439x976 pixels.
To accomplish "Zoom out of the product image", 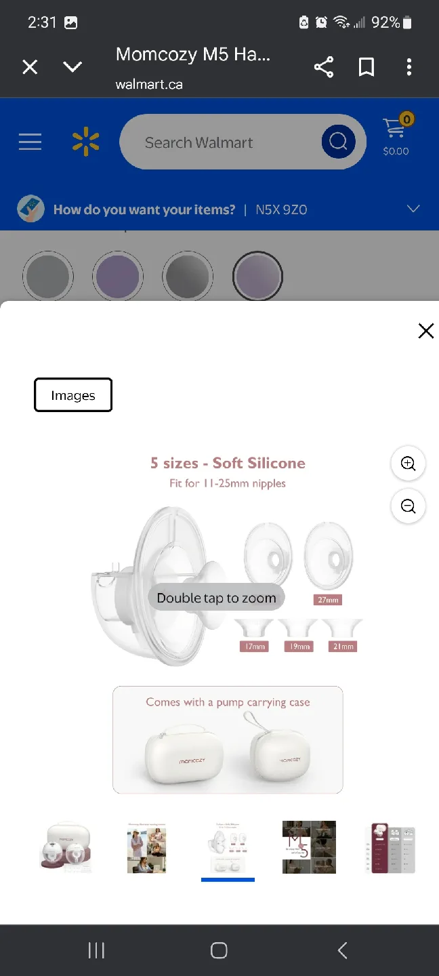I will point(408,506).
